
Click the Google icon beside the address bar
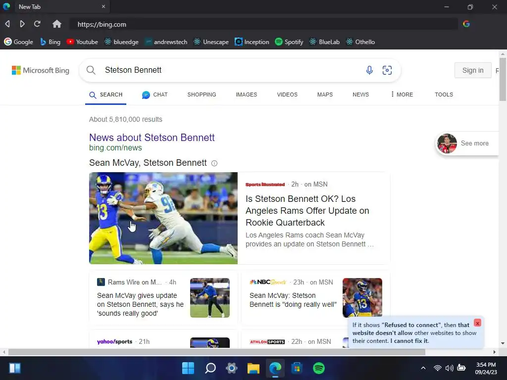click(x=466, y=24)
